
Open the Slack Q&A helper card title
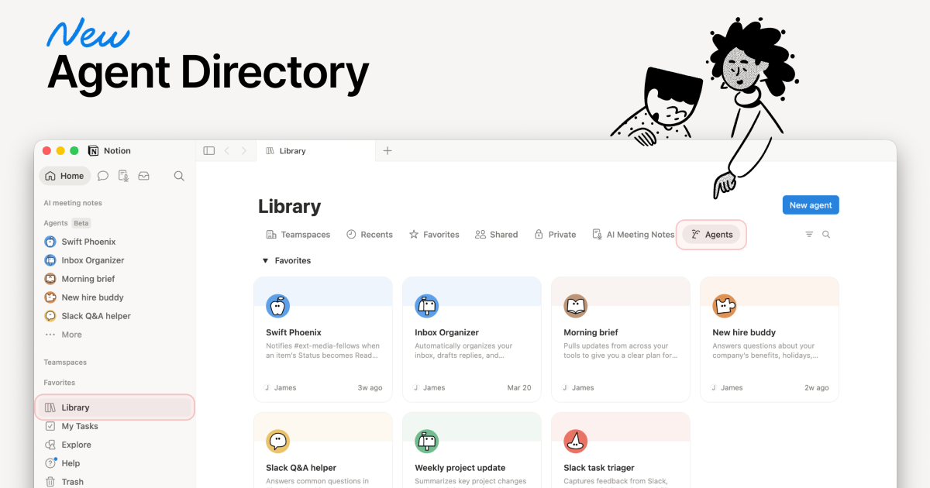pyautogui.click(x=301, y=468)
